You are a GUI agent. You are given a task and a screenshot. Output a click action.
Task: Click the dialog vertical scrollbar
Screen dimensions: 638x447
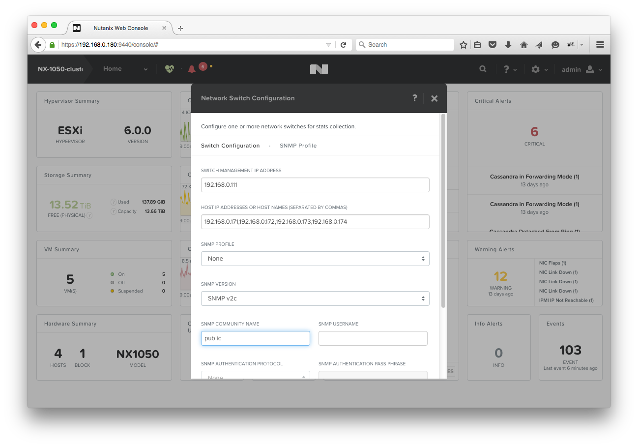click(443, 211)
